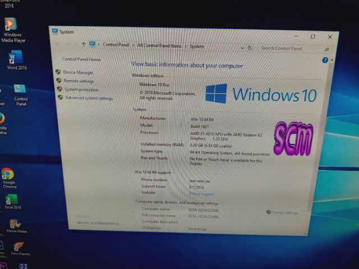
Task: Click the shield icon beside Device Manager
Action: (58, 72)
